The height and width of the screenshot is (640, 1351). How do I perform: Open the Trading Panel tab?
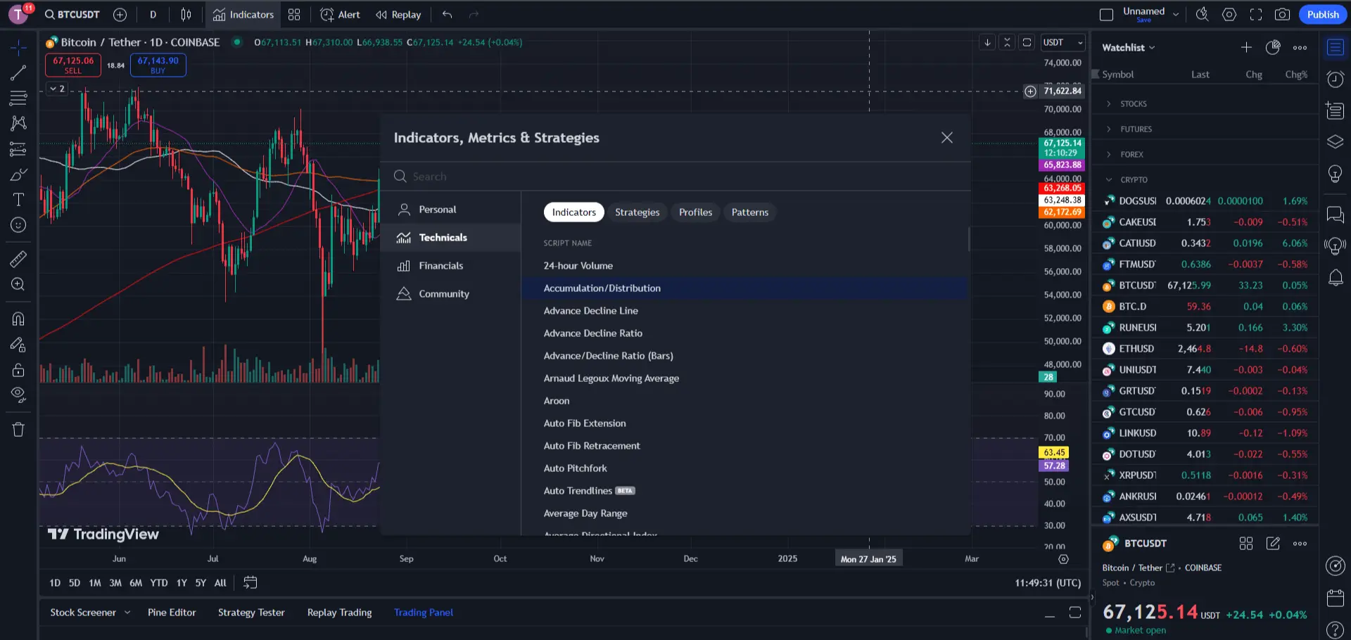(424, 613)
